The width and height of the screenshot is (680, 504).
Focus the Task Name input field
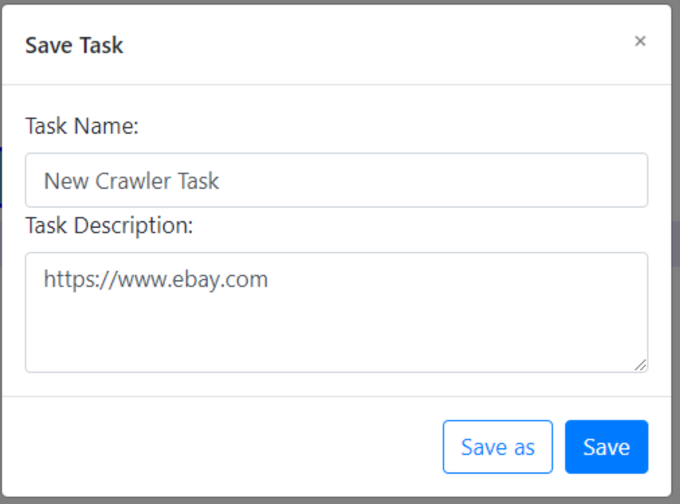tap(337, 180)
